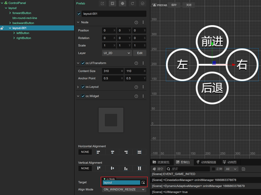The height and width of the screenshot is (195, 261).
Task: Select btn-round-rect-line in hierarchy
Action: pyautogui.click(x=25, y=18)
